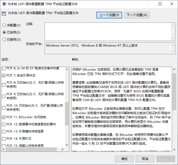Confirm with the 确定 button

tap(124, 159)
